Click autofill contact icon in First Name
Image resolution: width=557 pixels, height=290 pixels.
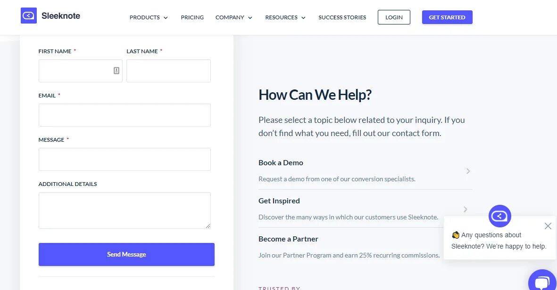pos(116,71)
